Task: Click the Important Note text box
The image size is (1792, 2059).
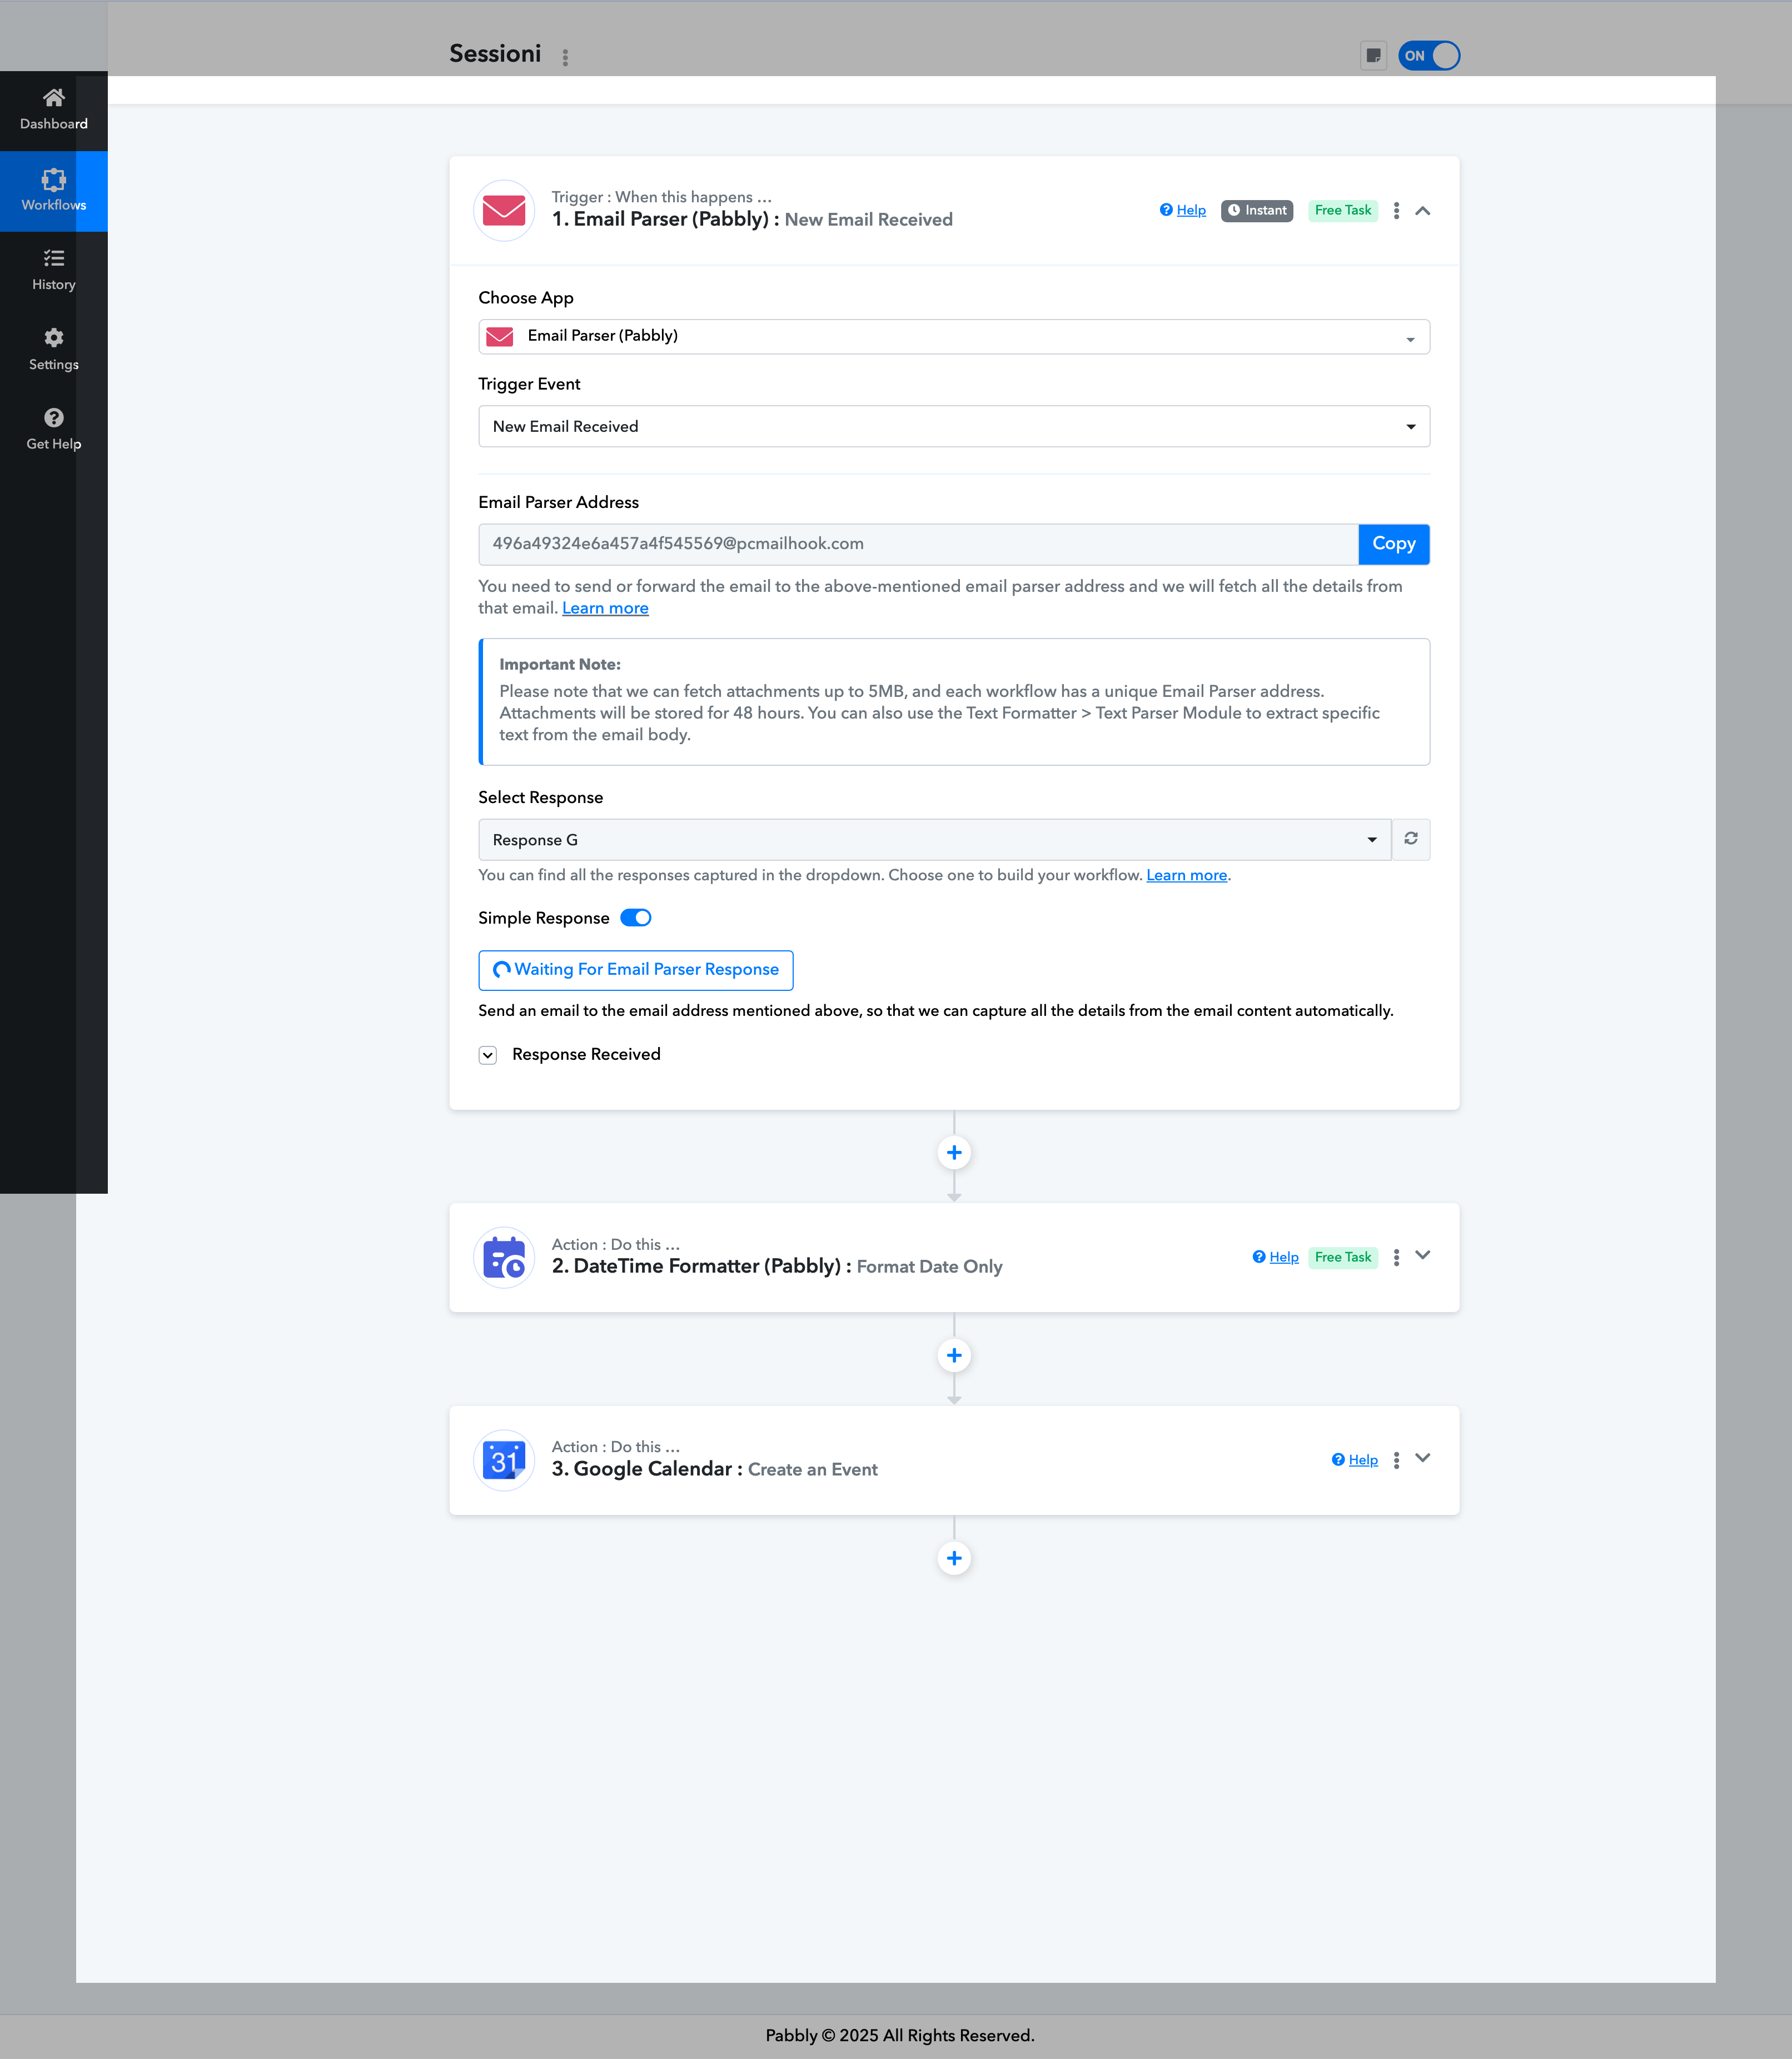Action: (x=954, y=702)
